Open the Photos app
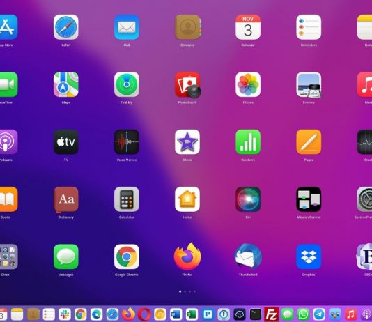The height and width of the screenshot is (322, 372). pos(248,84)
